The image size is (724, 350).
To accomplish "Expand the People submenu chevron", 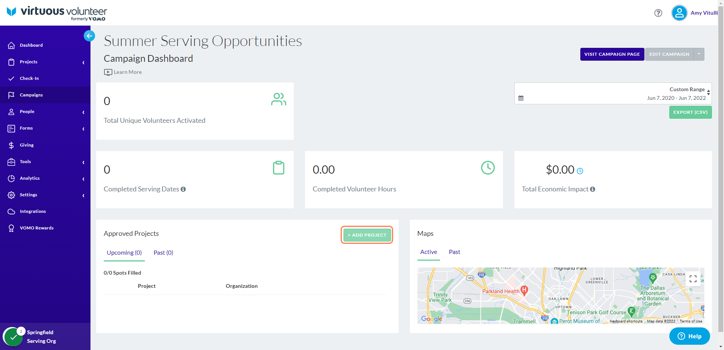I will click(83, 112).
